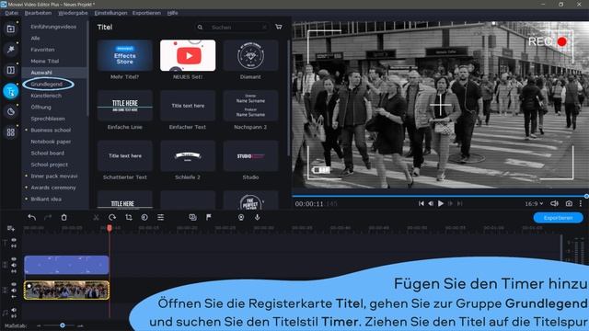This screenshot has height=331, width=589.
Task: Toggle link on overlay video track
Action: 14,271
